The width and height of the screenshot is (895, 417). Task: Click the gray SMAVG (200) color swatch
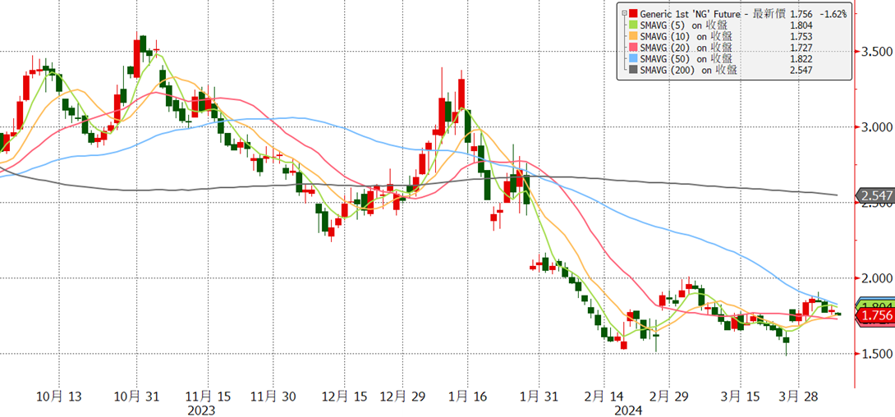[x=634, y=70]
